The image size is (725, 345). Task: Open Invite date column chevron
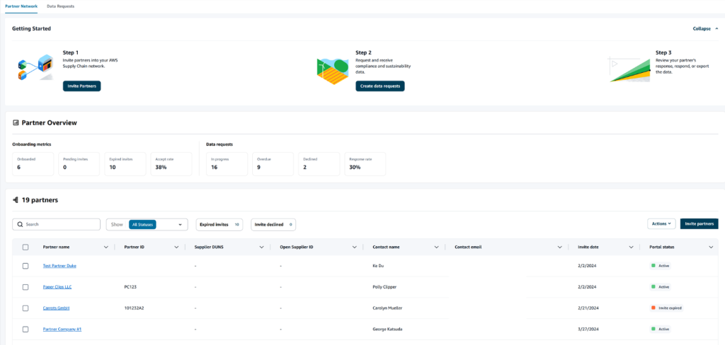631,247
